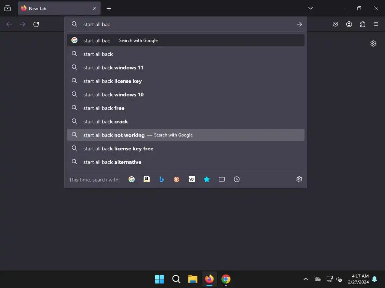Image resolution: width=385 pixels, height=288 pixels.
Task: Open the notifications bell icon
Action: 375,279
